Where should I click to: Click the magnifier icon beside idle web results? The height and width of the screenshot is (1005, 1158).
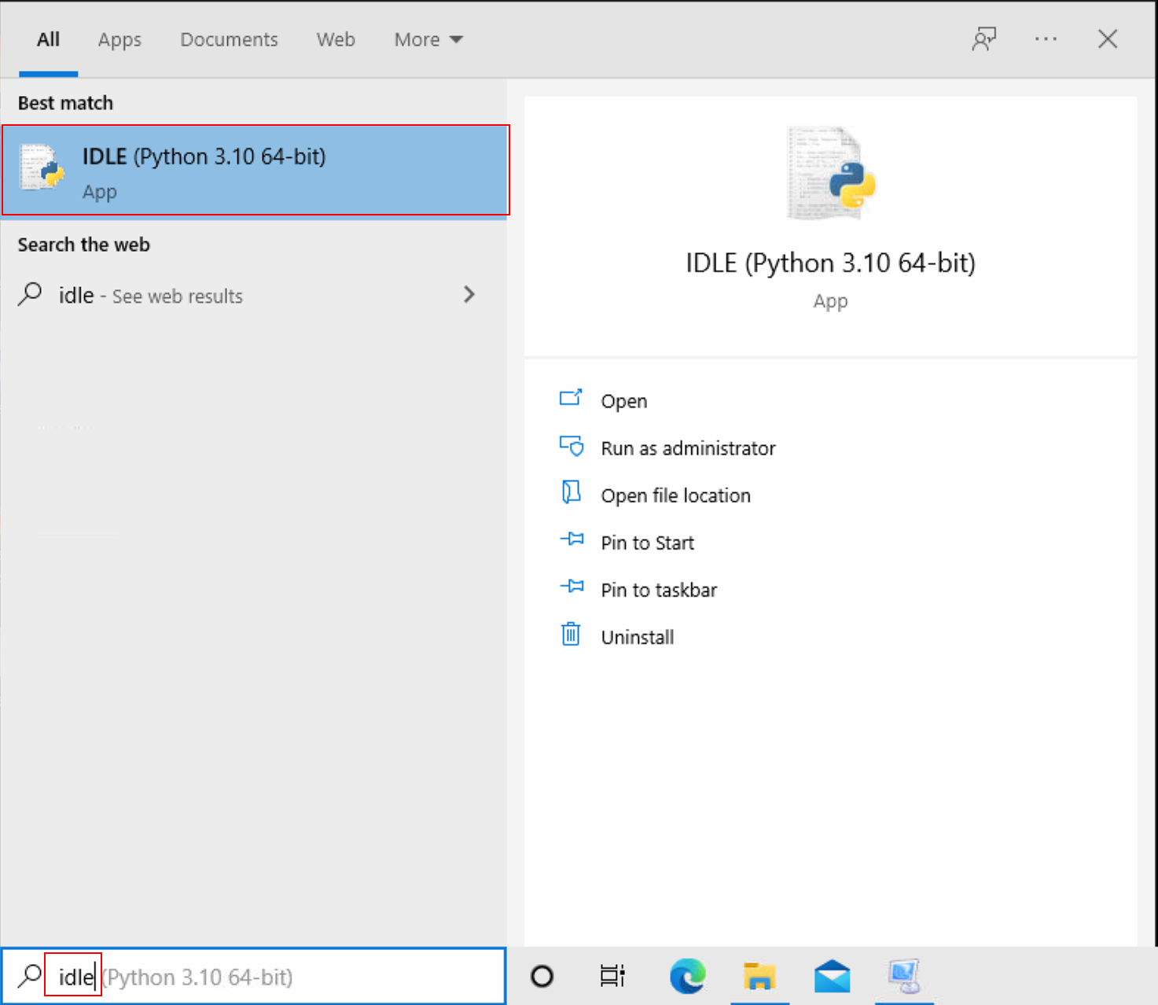pos(30,295)
